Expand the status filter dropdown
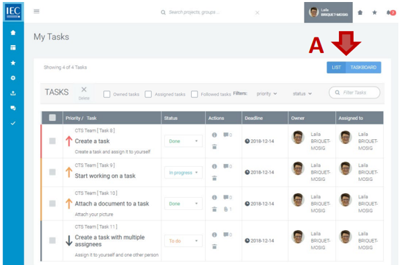The height and width of the screenshot is (265, 400). [302, 93]
